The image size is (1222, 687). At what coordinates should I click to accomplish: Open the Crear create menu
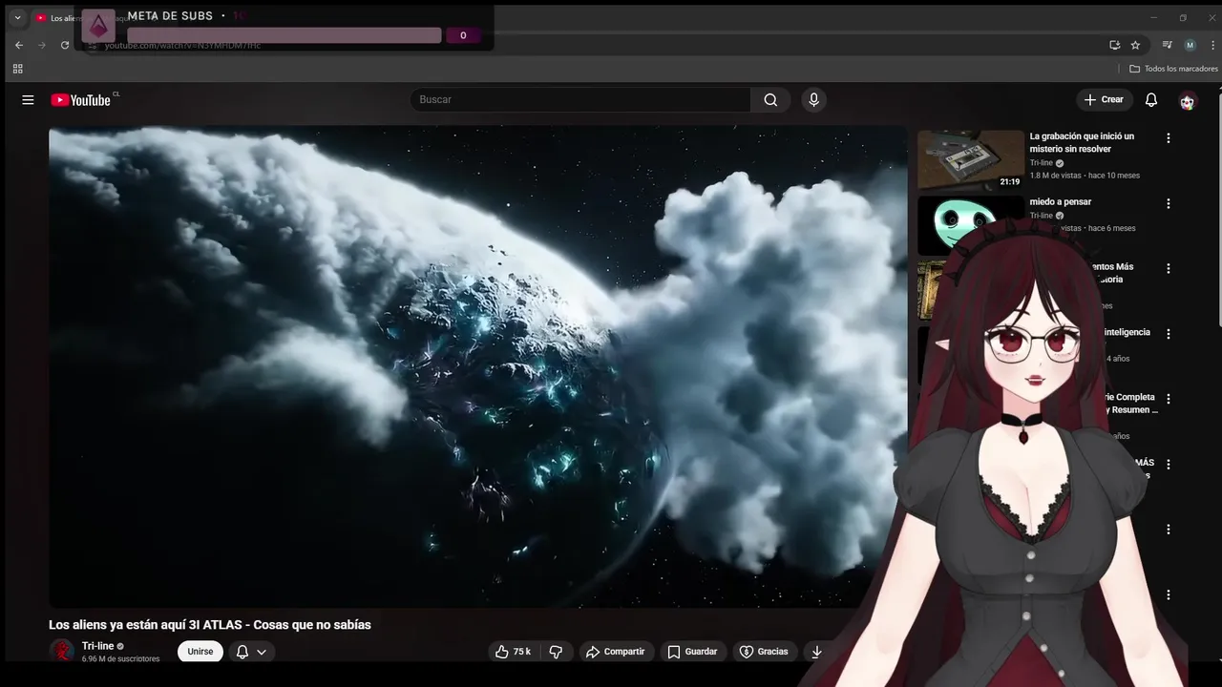coord(1105,100)
